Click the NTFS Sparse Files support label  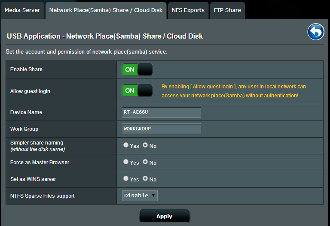[42, 196]
